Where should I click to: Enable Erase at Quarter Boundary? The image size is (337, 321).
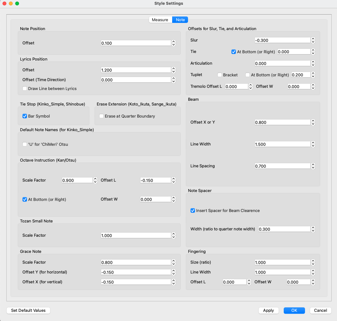[x=101, y=116]
